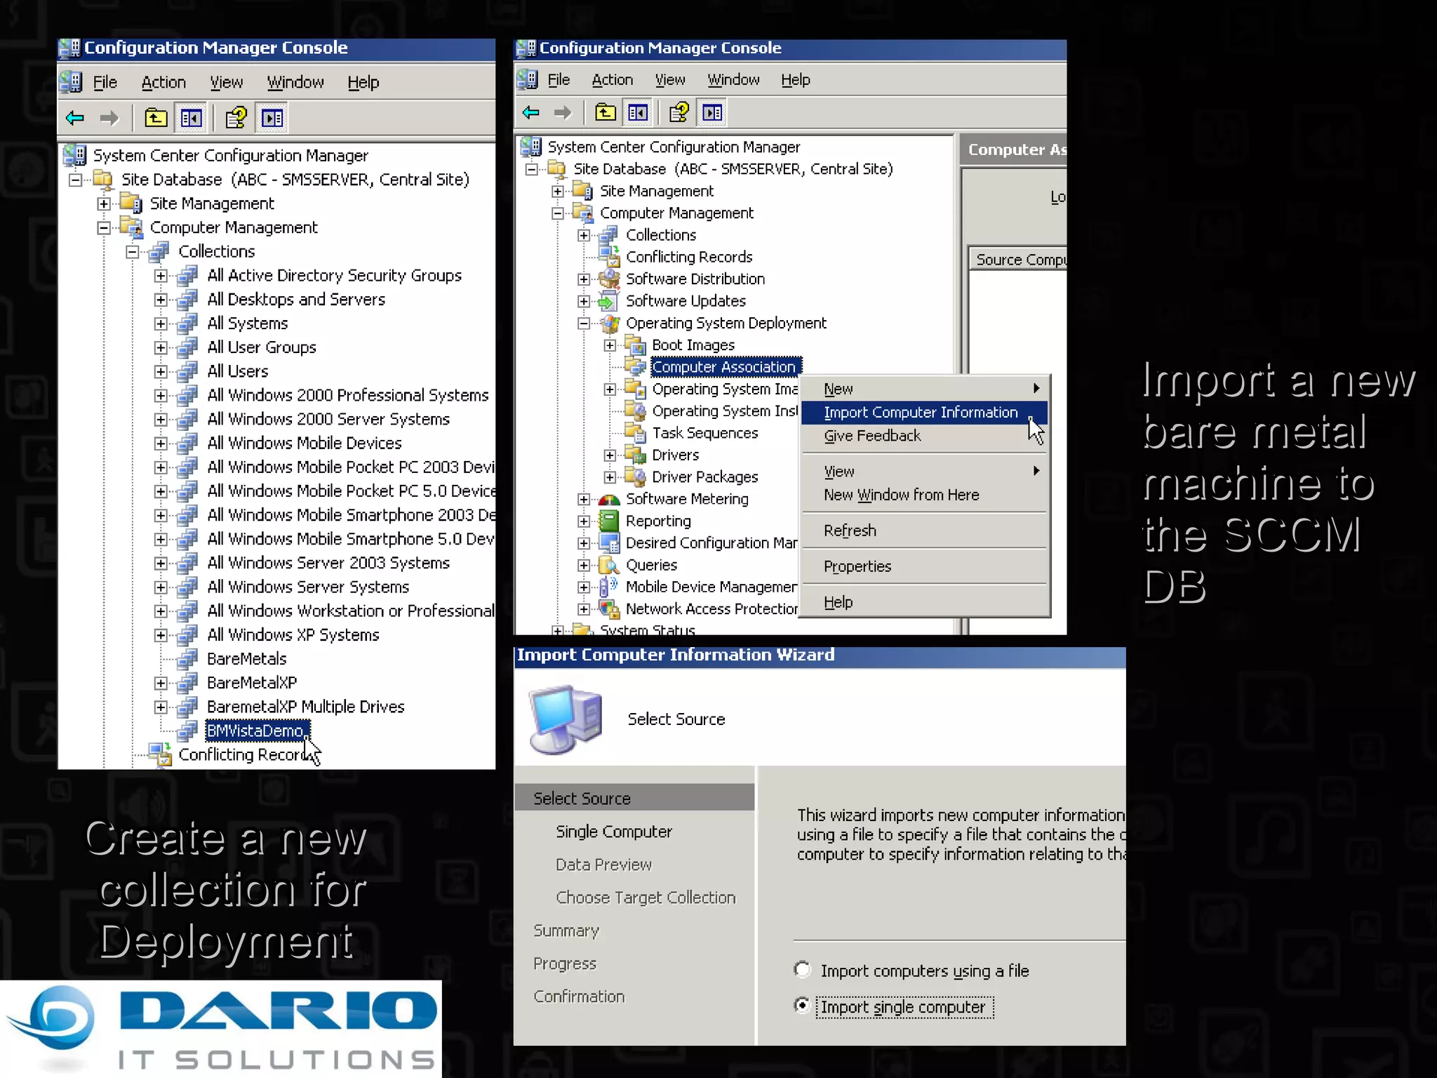Open New submenu in context menu
Image resolution: width=1437 pixels, height=1078 pixels.
pyautogui.click(x=924, y=389)
